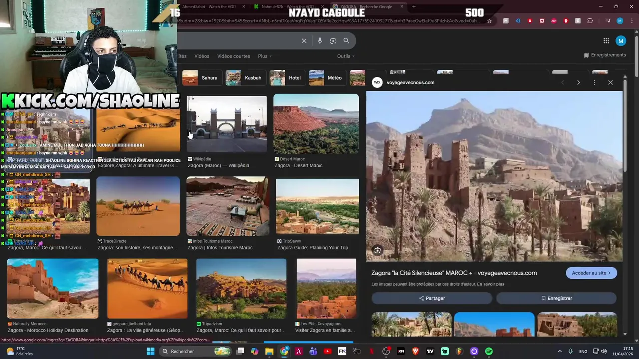Open TradingView icon in the taskbar

pos(430,351)
